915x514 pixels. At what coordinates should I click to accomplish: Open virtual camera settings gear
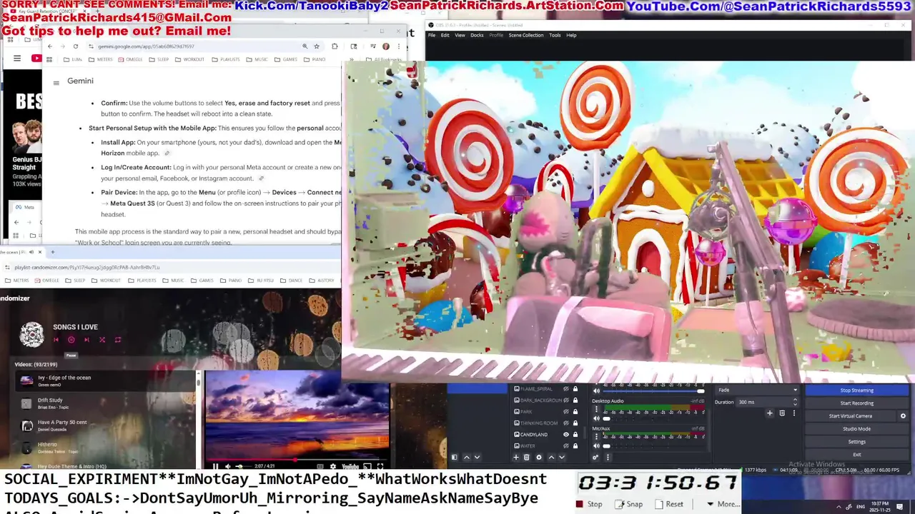903,415
